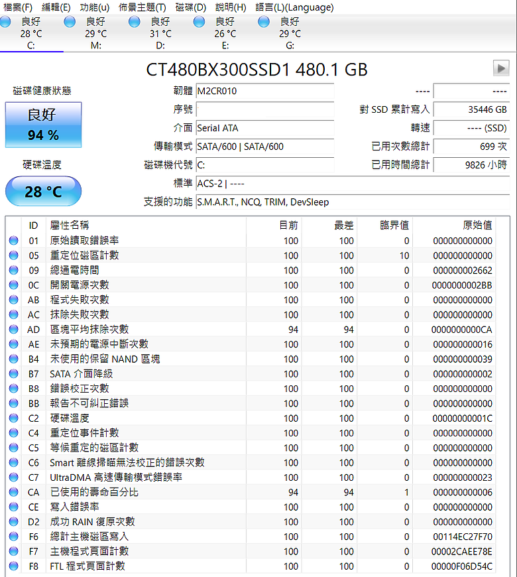This screenshot has width=517, height=577.
Task: Click the status dot for attribute 01
Action: (x=14, y=241)
